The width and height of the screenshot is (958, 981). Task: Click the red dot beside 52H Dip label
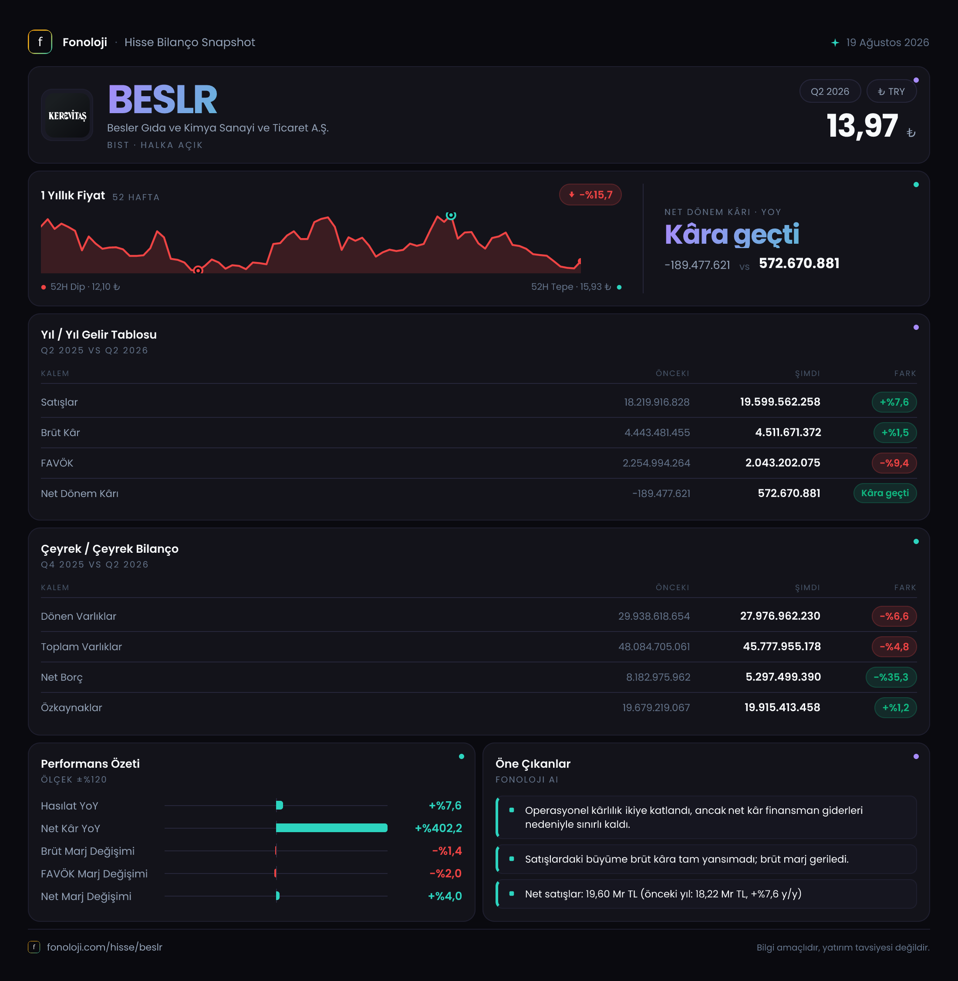(x=44, y=287)
